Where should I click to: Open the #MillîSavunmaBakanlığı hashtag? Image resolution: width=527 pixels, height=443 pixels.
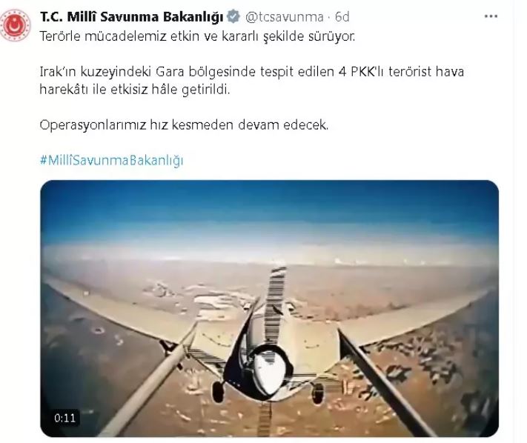(111, 160)
